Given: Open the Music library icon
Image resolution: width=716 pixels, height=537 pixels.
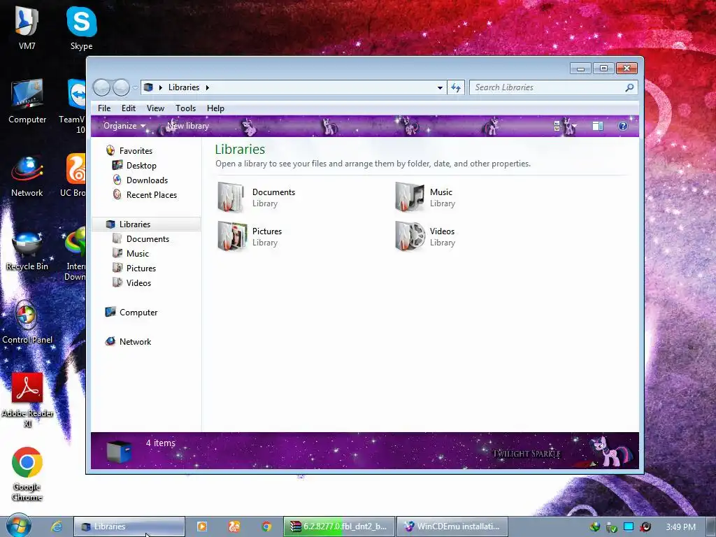Looking at the screenshot, I should coord(409,197).
